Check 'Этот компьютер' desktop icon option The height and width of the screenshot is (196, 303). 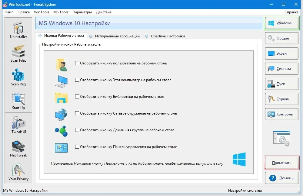point(77,80)
